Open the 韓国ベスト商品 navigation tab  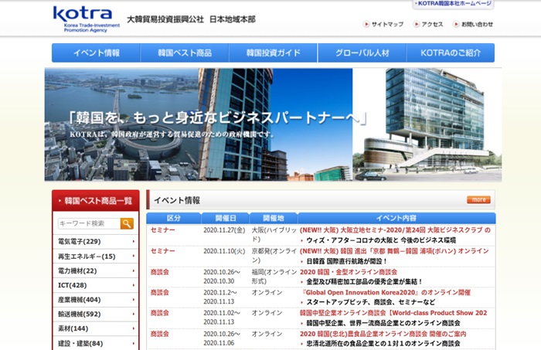(185, 53)
